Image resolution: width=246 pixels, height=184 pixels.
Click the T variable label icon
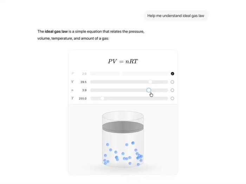pos(73,98)
